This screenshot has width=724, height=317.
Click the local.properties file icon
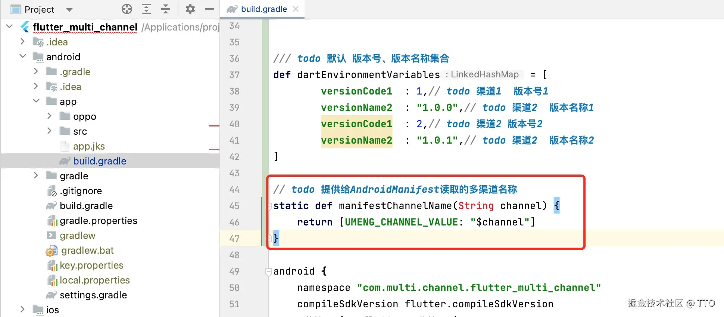[x=52, y=280]
